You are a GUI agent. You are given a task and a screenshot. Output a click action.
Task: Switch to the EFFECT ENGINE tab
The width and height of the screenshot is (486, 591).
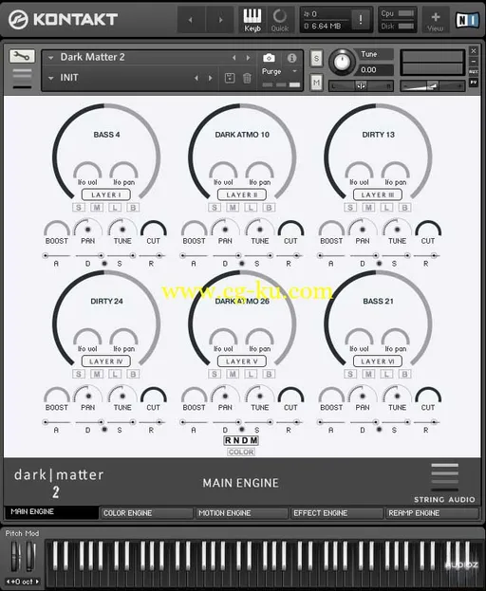point(337,513)
